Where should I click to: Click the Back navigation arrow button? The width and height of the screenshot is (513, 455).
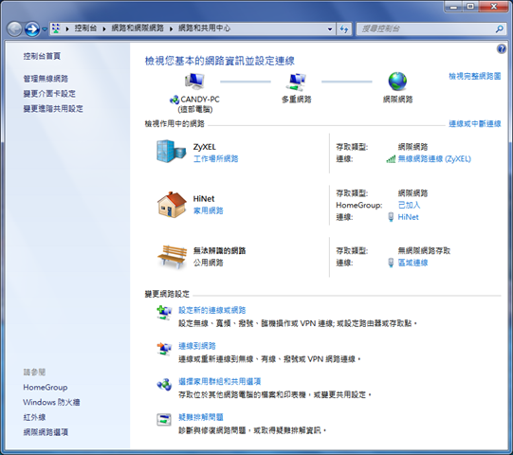[14, 29]
